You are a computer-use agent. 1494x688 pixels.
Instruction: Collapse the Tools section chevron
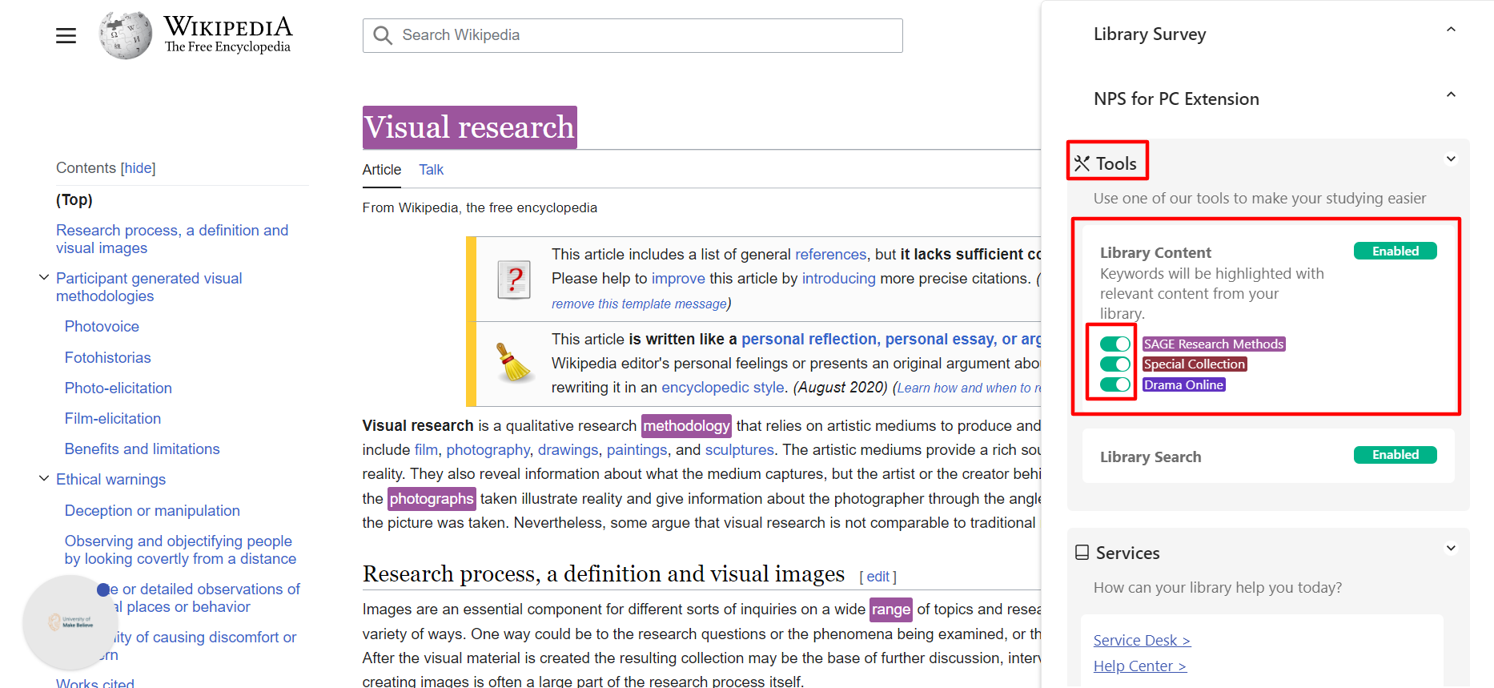[1450, 159]
